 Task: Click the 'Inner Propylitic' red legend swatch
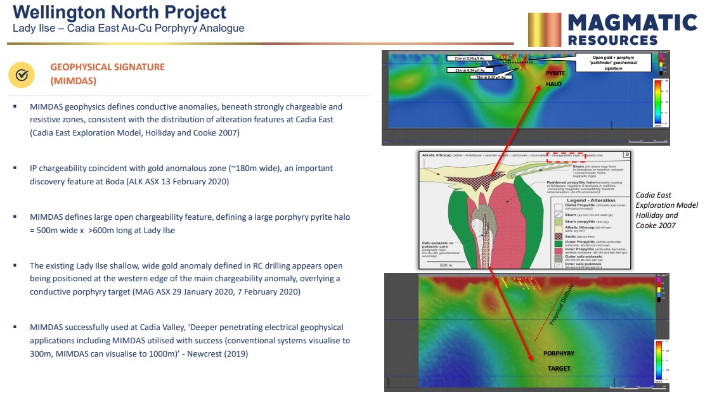[558, 251]
